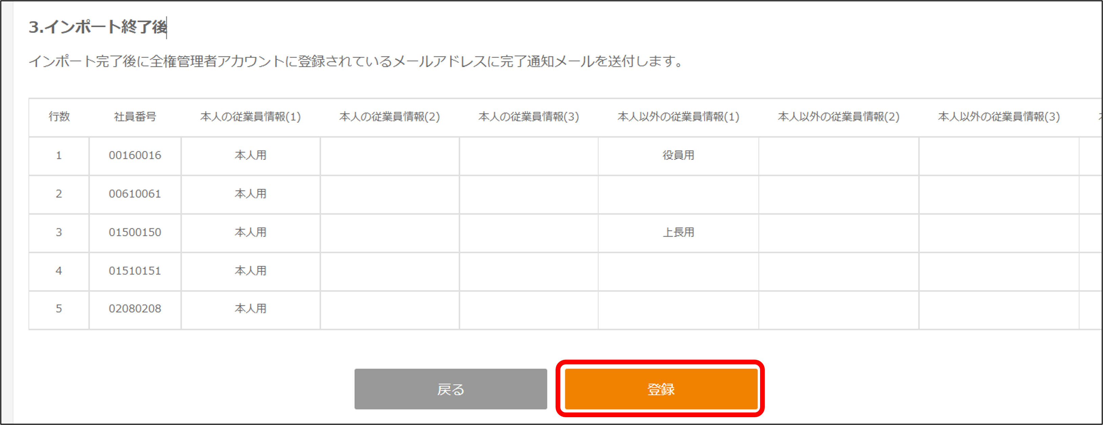The height and width of the screenshot is (425, 1103).
Task: Click the 本人以外の従業員情報(1) header
Action: (678, 116)
